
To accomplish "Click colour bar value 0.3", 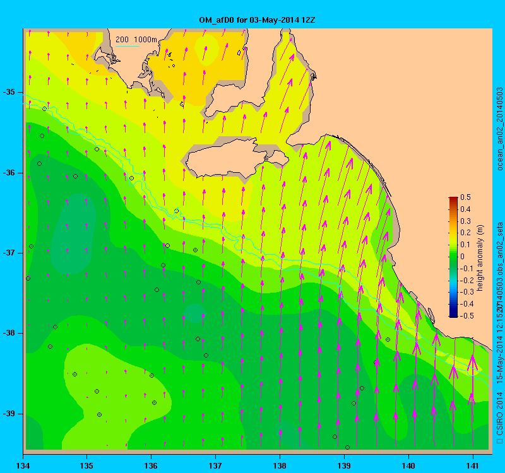I will (465, 221).
